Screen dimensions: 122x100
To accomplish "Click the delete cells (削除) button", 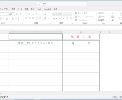I will 101,17.
